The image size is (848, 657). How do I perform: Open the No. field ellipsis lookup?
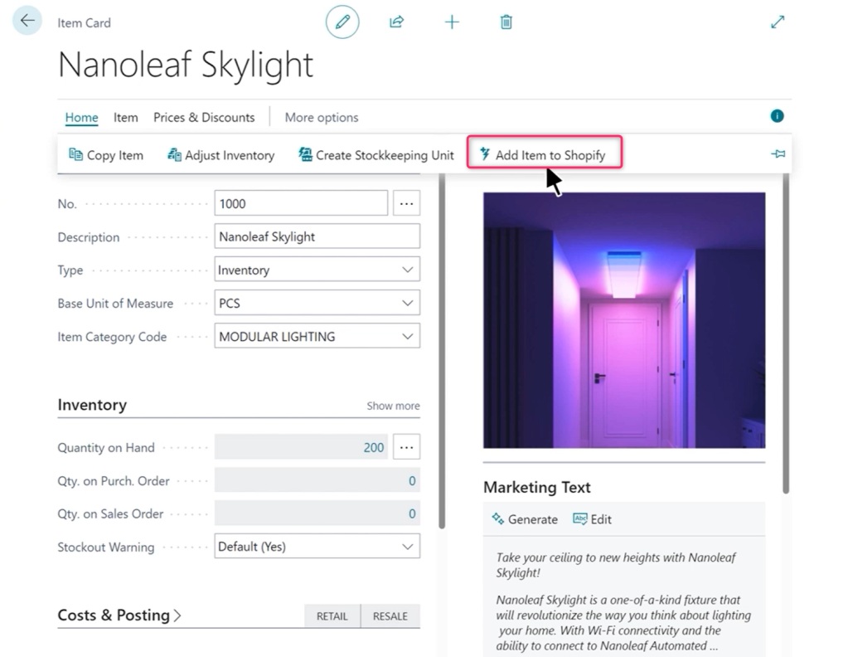(406, 203)
